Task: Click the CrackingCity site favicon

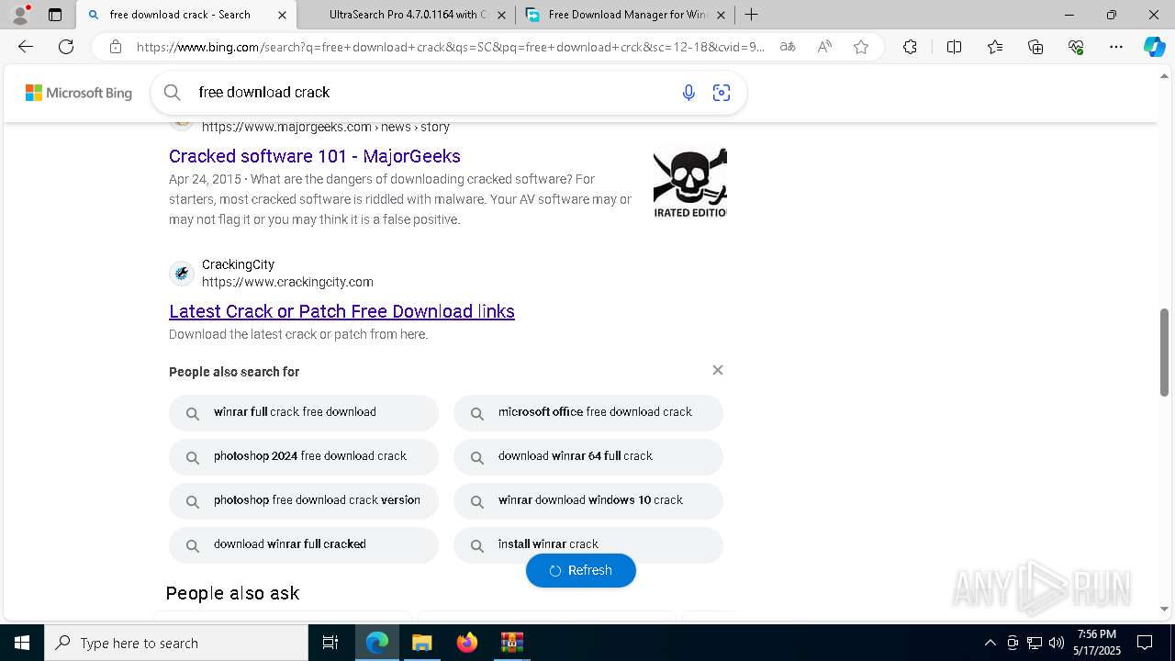Action: (x=182, y=273)
